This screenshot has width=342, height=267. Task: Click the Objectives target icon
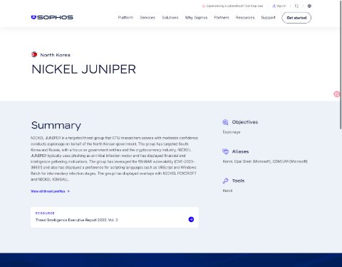(x=225, y=122)
